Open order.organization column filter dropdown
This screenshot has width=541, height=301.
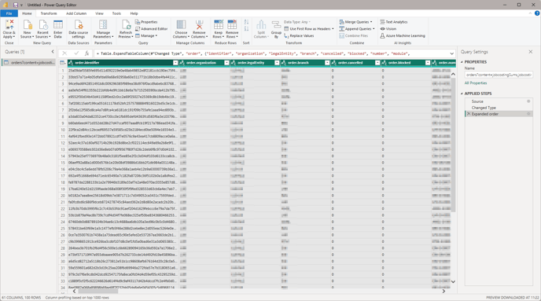coord(226,63)
